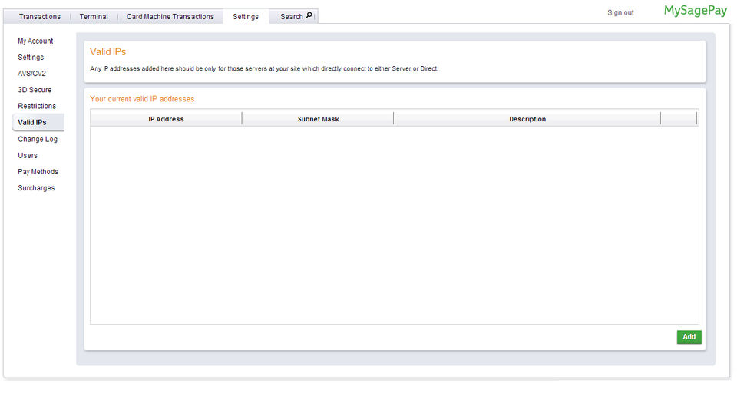Image resolution: width=737 pixels, height=393 pixels.
Task: View the Change Log
Action: [38, 139]
